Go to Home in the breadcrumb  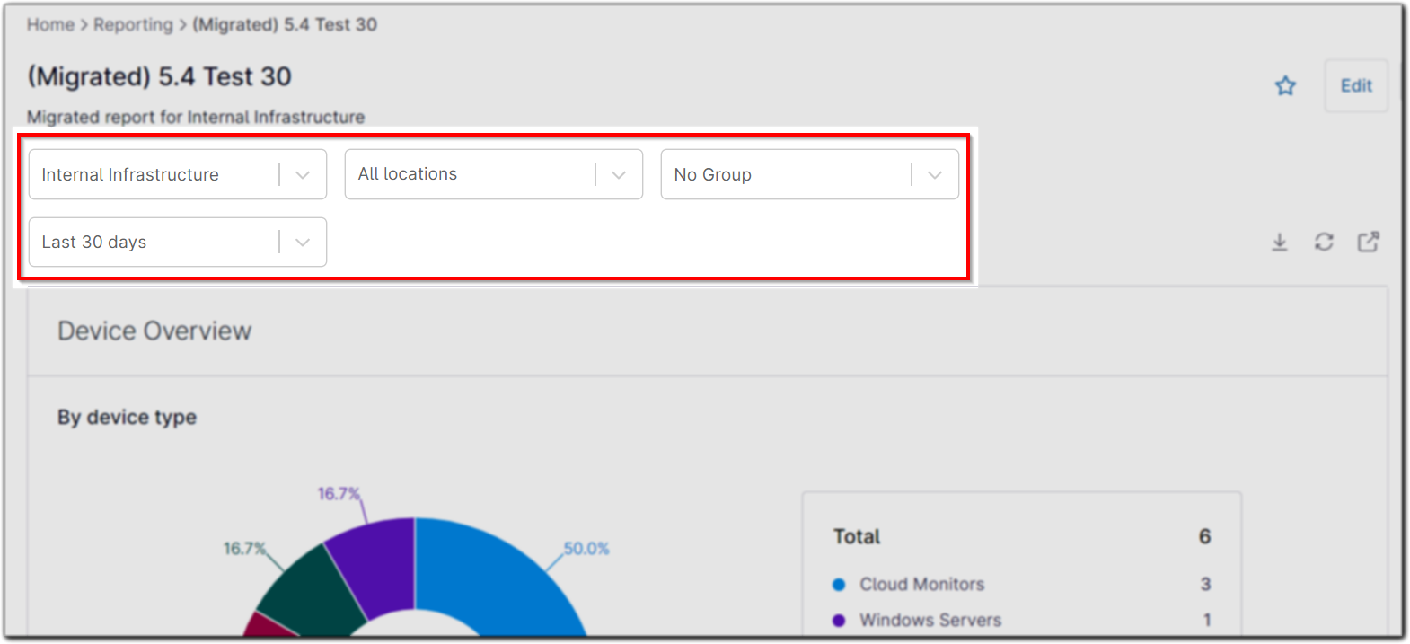coord(50,25)
